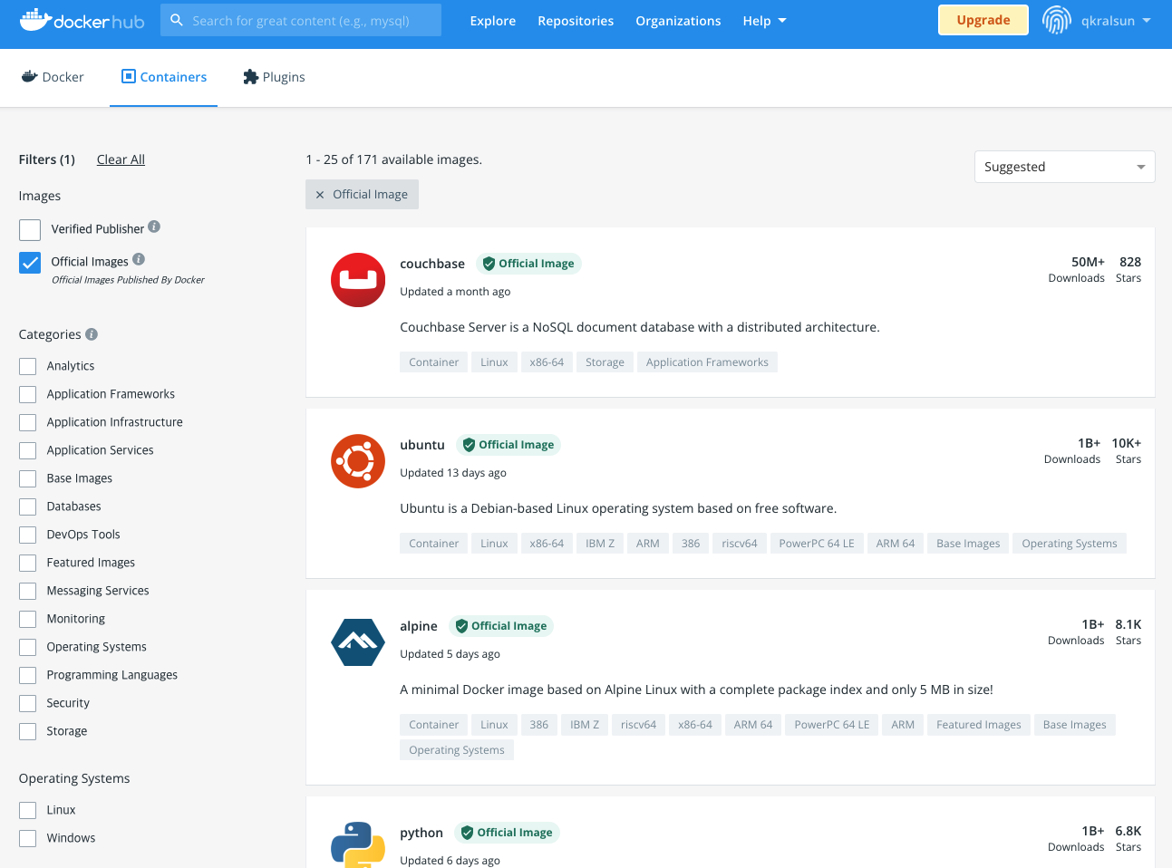This screenshot has width=1172, height=868.
Task: Click ubuntu IBM Z tag
Action: 600,544
